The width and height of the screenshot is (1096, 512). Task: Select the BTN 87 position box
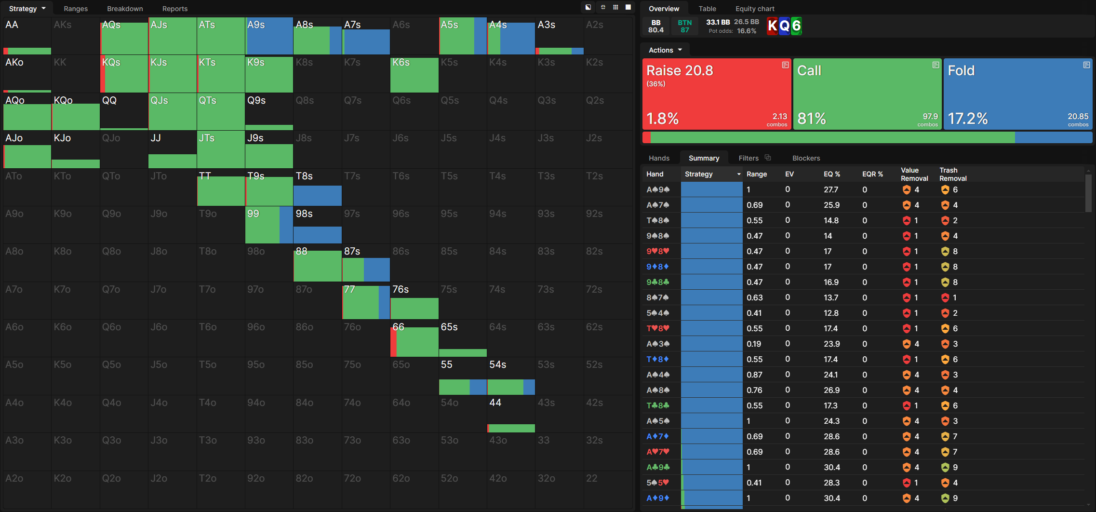point(684,26)
